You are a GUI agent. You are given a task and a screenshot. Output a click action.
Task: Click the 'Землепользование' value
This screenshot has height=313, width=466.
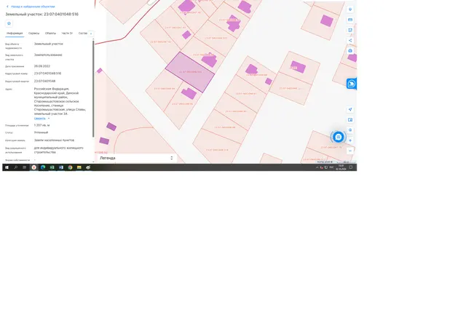click(x=48, y=55)
